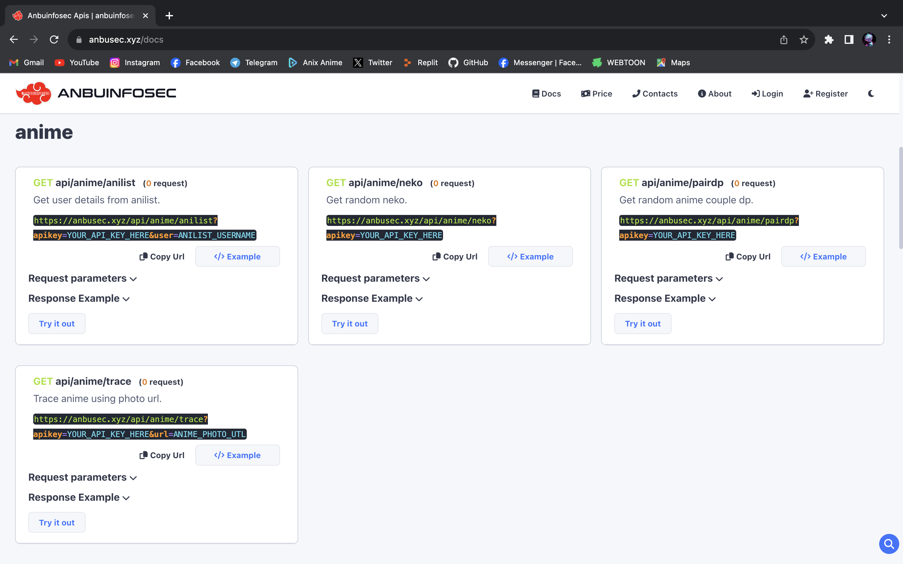
Task: Open the tab search dropdown arrow
Action: point(884,16)
